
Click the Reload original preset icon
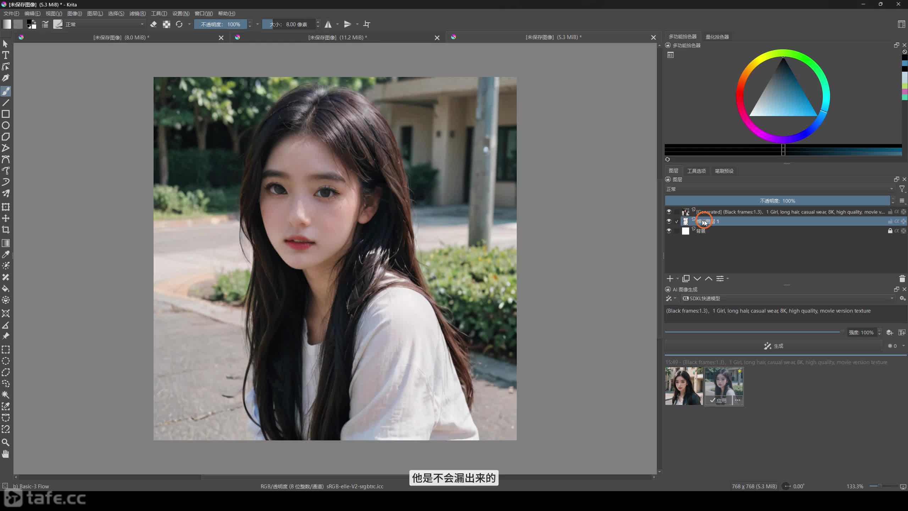coord(179,24)
